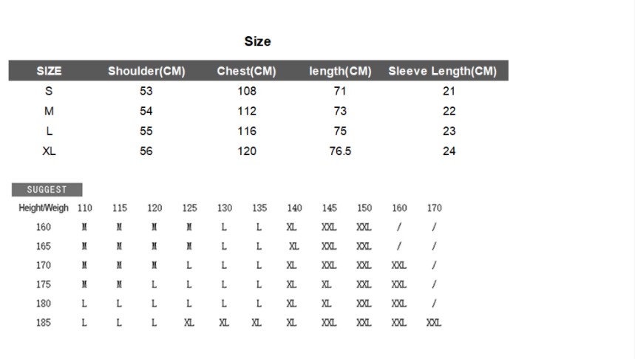Click the sleeve length value 23

point(449,131)
